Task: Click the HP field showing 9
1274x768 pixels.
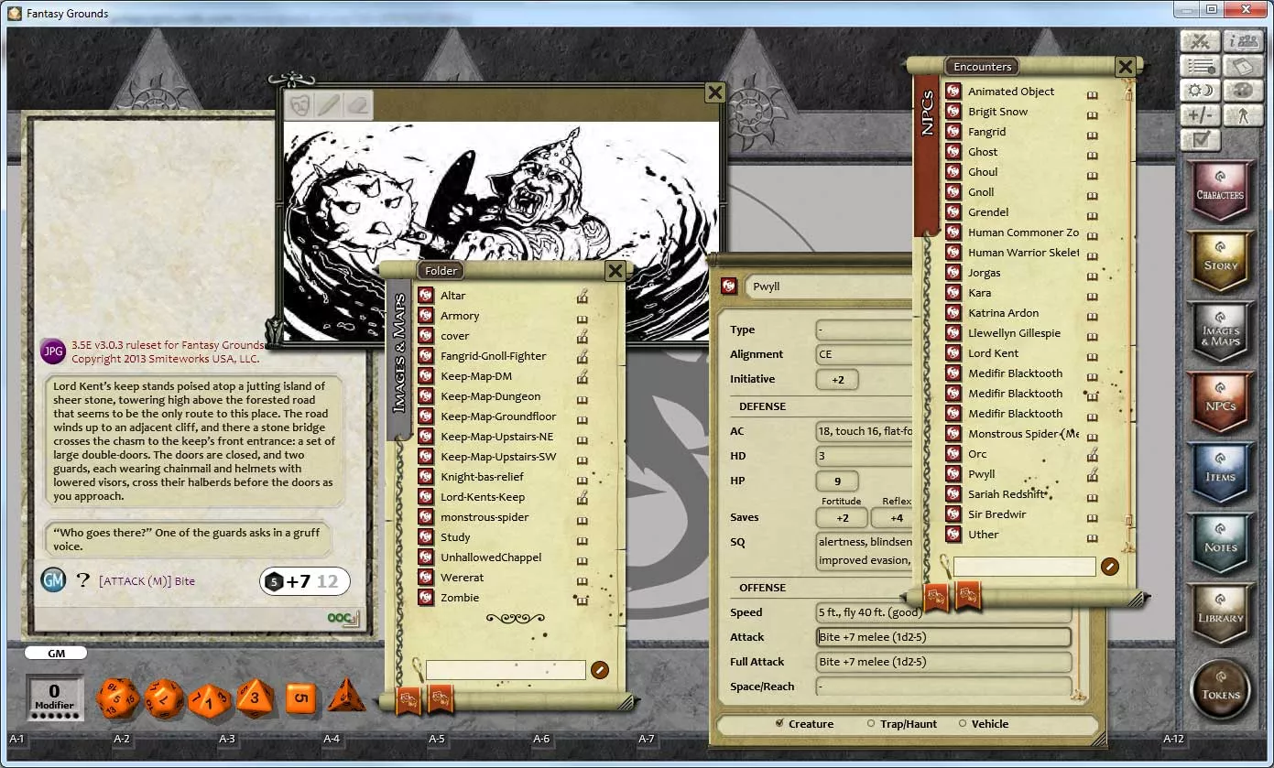Action: 837,481
